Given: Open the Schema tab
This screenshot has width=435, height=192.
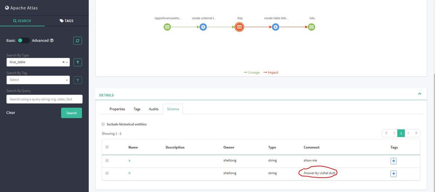Looking at the screenshot, I should pos(173,109).
